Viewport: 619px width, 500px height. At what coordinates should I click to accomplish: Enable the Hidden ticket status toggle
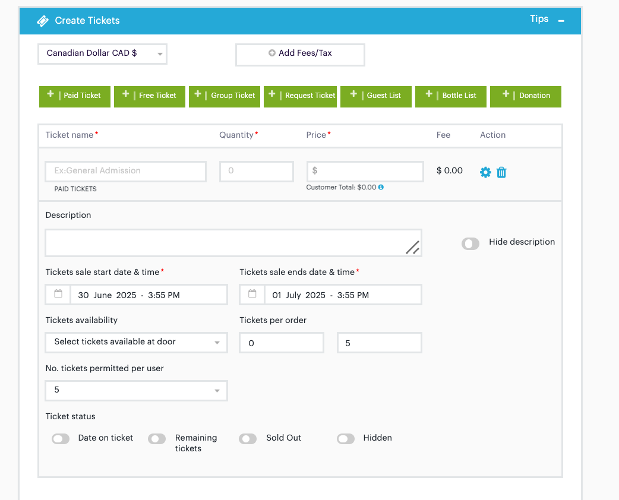click(x=346, y=439)
